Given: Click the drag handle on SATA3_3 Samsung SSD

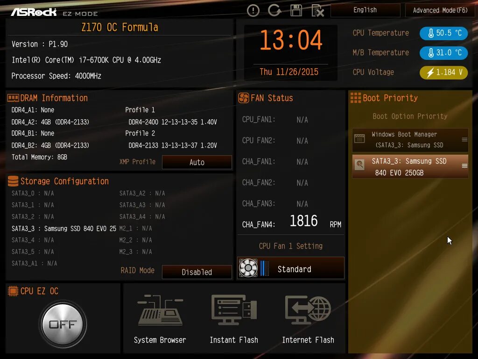Looking at the screenshot, I should [464, 166].
